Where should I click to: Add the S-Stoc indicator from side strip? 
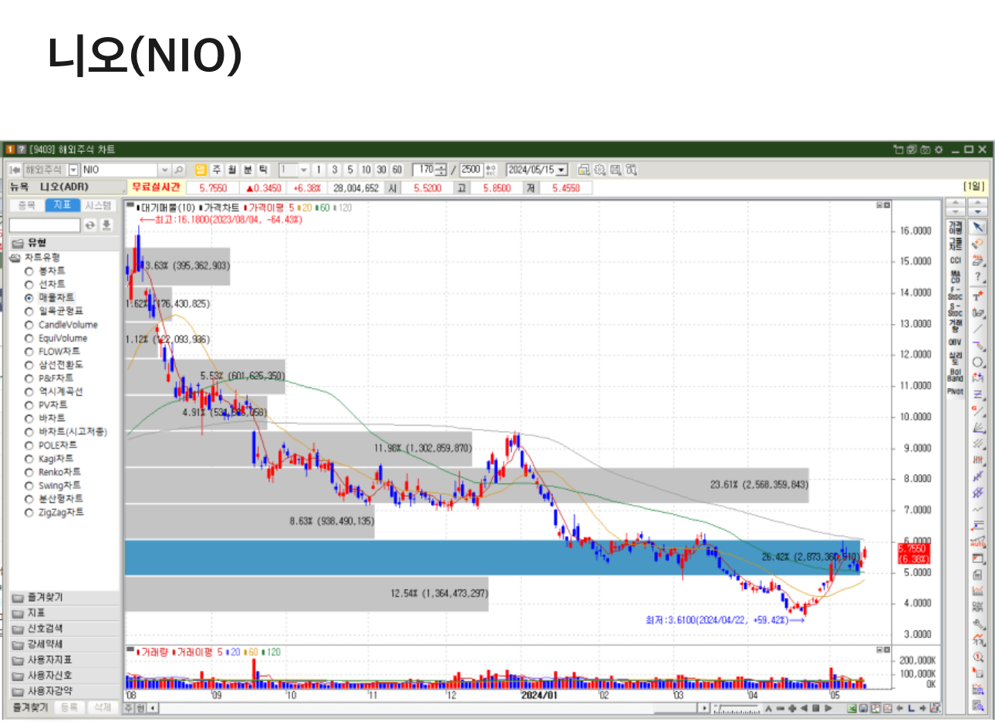click(x=955, y=309)
